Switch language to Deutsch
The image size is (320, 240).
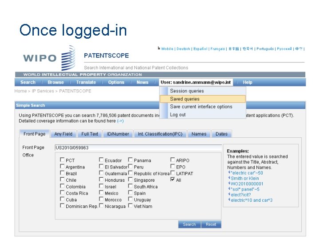(x=183, y=49)
